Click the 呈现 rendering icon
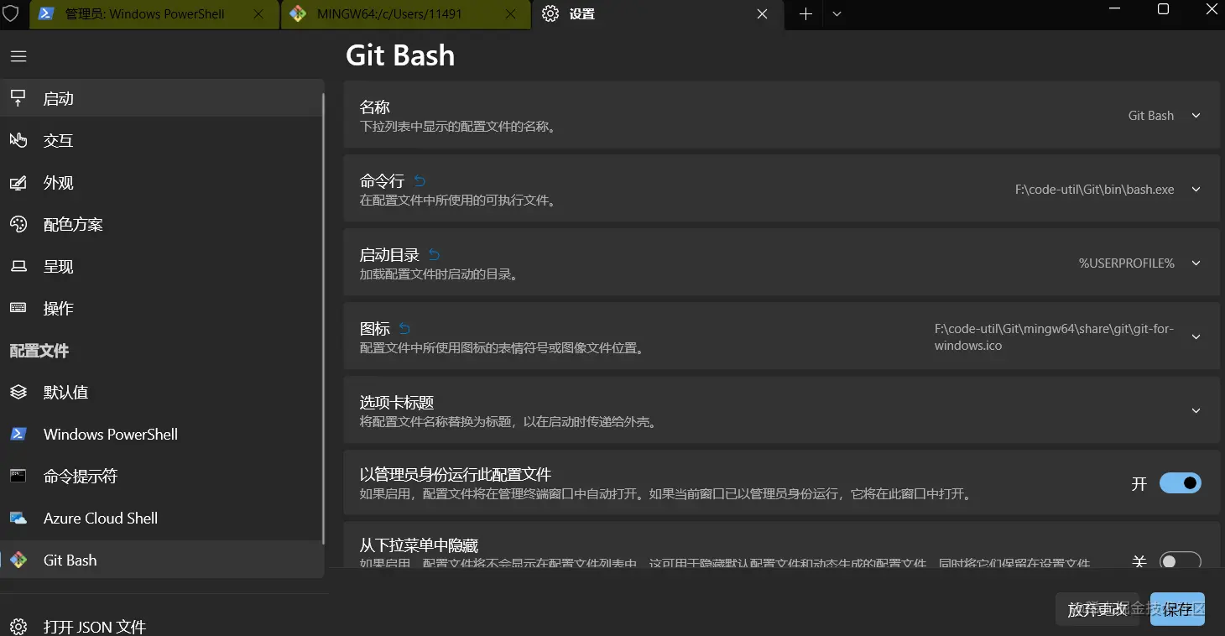 (18, 266)
